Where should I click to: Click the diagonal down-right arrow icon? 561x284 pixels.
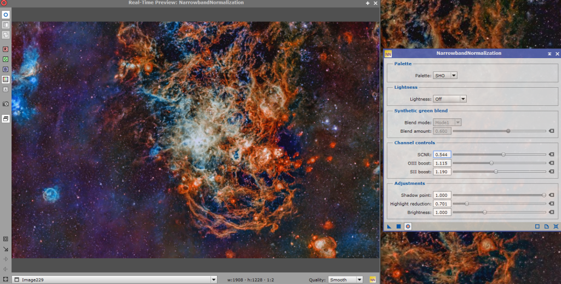click(5, 249)
